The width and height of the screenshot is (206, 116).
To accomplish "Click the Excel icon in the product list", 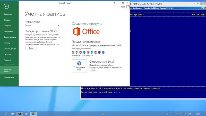I will [77, 52].
